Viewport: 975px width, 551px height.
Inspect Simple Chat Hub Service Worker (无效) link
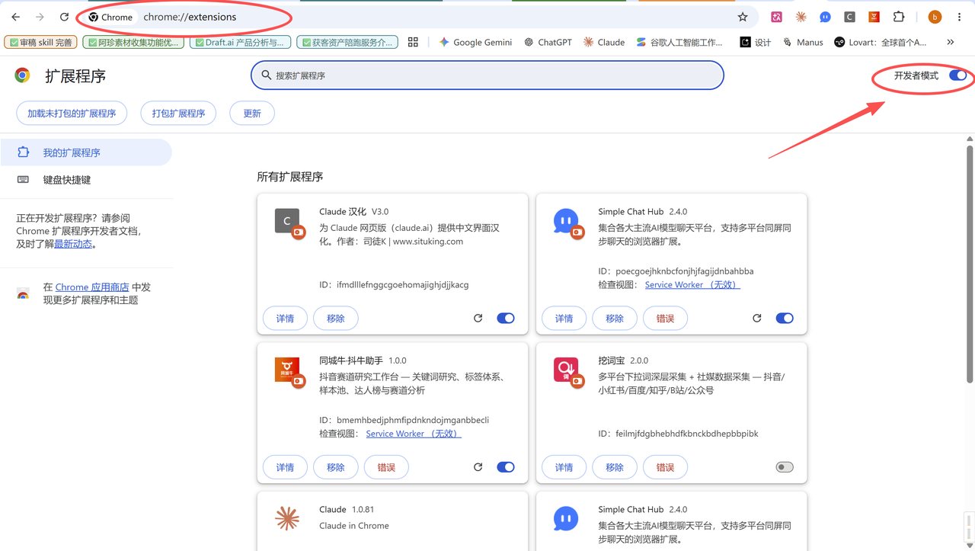[692, 284]
